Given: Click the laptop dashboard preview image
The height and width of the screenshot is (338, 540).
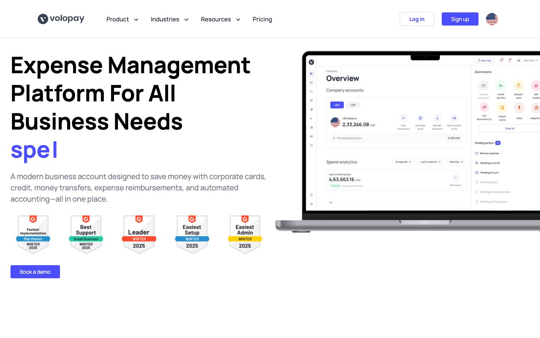Looking at the screenshot, I should click(408, 142).
